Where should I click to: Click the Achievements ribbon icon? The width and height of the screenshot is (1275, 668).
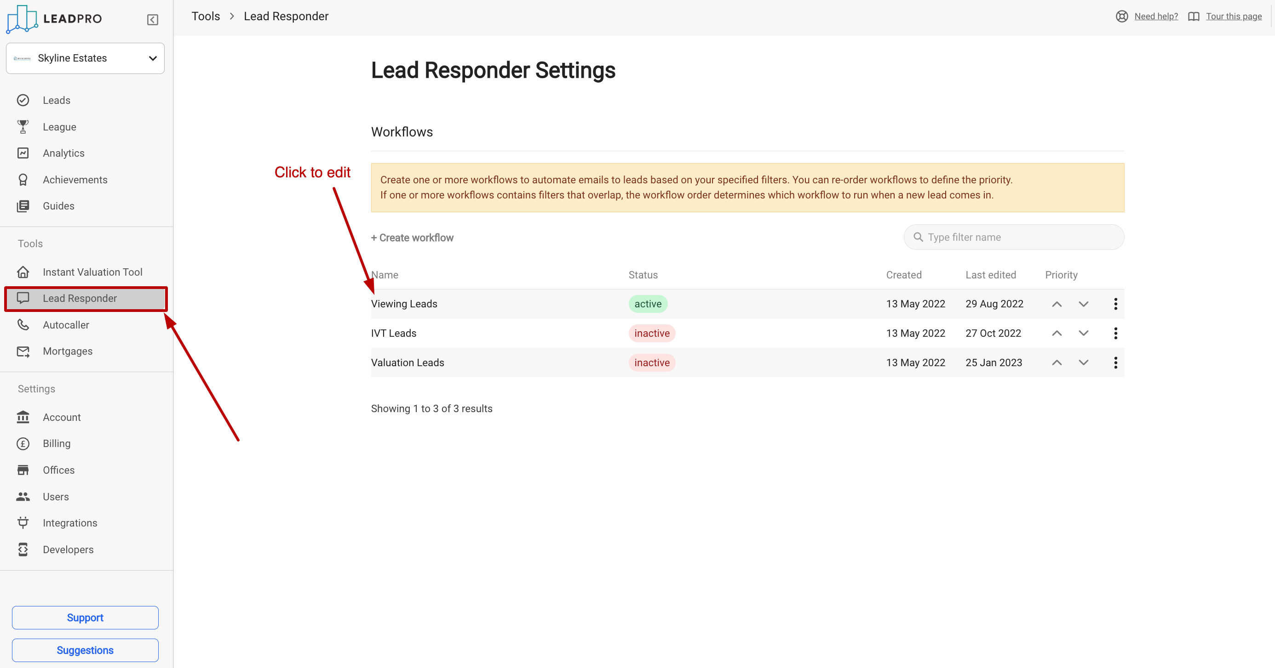pyautogui.click(x=23, y=180)
